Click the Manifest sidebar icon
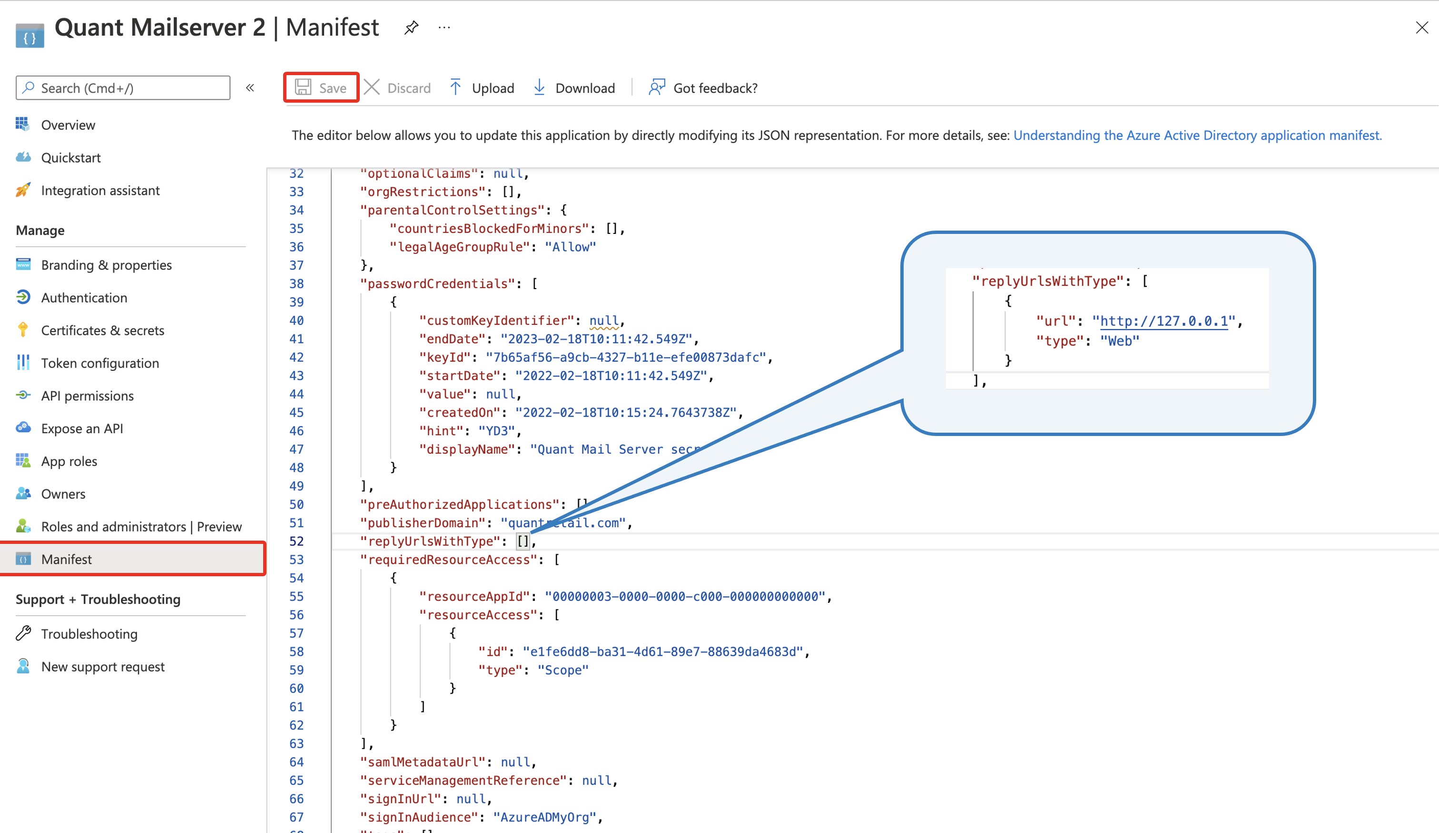 pos(23,559)
